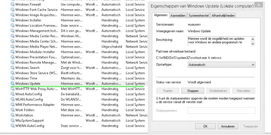Open the Aanmelden tab

pos(178,16)
